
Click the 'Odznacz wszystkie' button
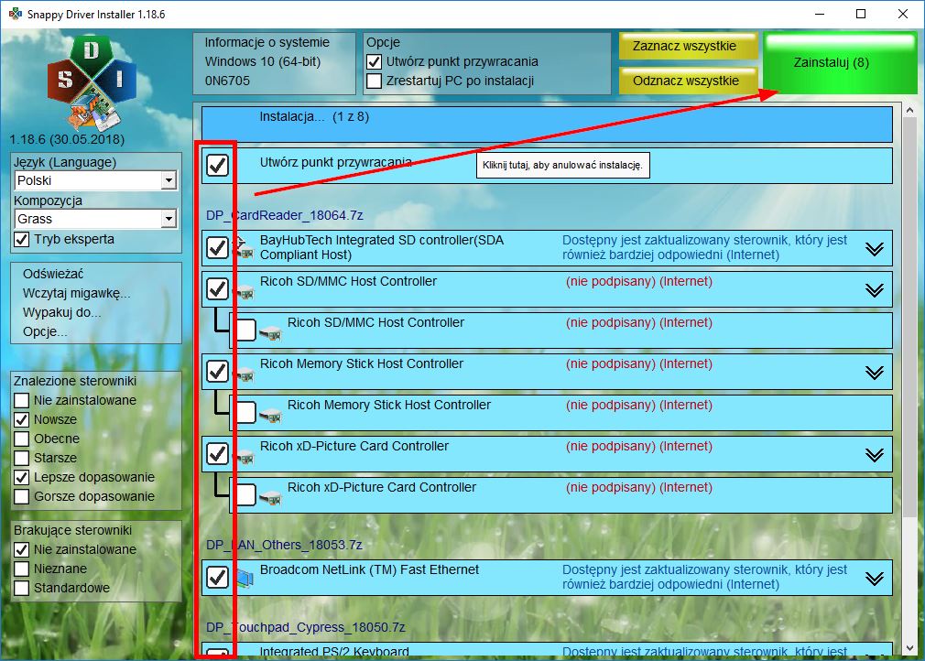[688, 81]
